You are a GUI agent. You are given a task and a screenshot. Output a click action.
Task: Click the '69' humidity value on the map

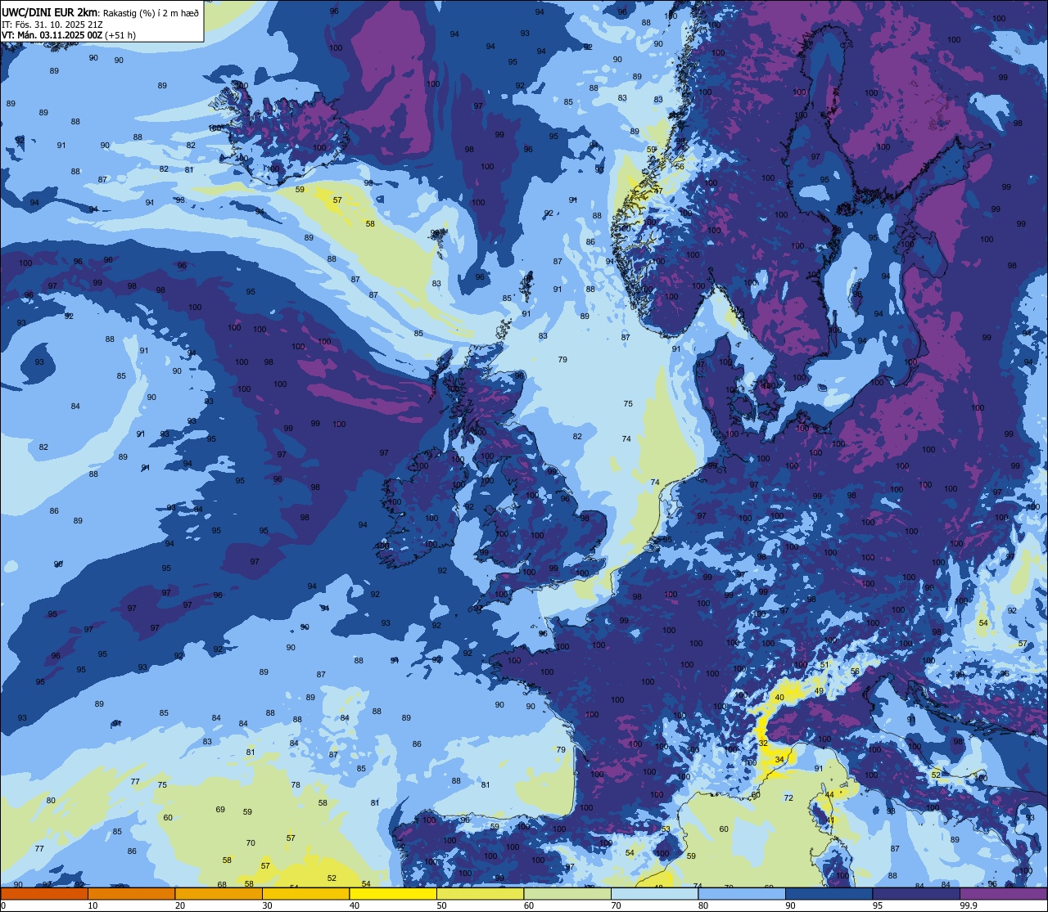220,810
